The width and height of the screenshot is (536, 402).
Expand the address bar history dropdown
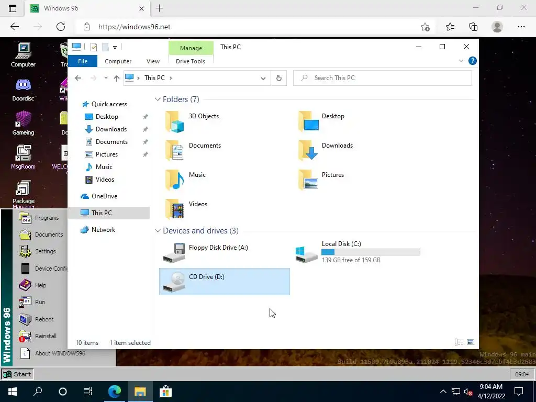pos(263,79)
